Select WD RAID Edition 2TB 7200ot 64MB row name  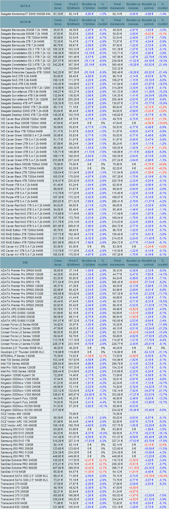tap(22, 234)
